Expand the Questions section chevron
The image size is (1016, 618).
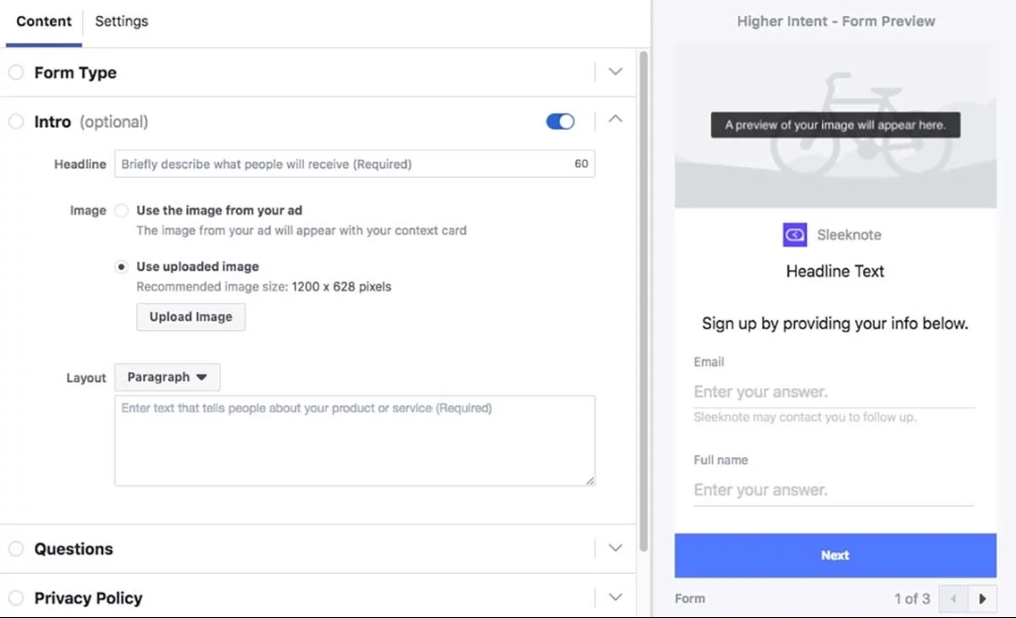[615, 548]
